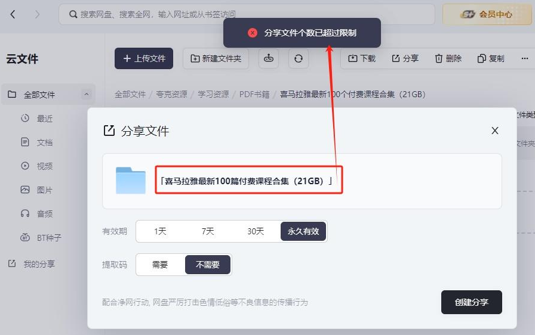Click 创建分享 create share button
Image resolution: width=535 pixels, height=335 pixels.
click(x=472, y=302)
